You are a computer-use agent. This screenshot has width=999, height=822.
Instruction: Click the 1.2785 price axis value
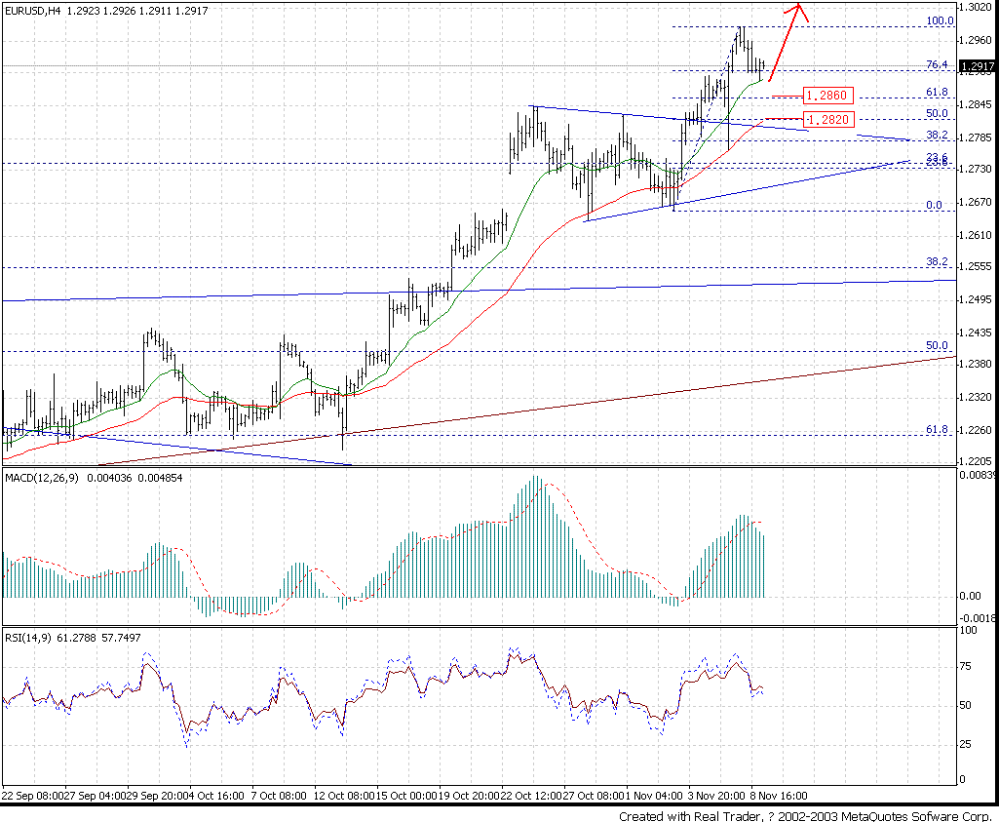[x=977, y=137]
